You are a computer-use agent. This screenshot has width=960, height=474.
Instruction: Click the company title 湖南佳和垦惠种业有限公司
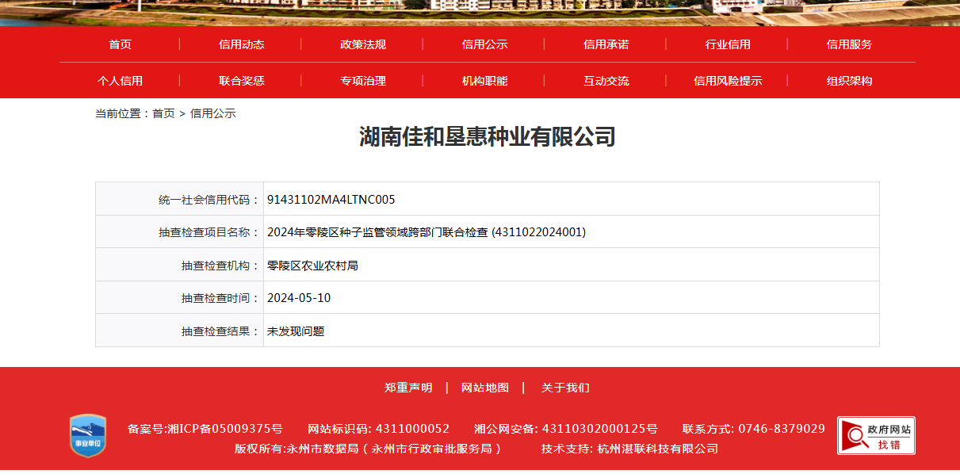click(488, 137)
